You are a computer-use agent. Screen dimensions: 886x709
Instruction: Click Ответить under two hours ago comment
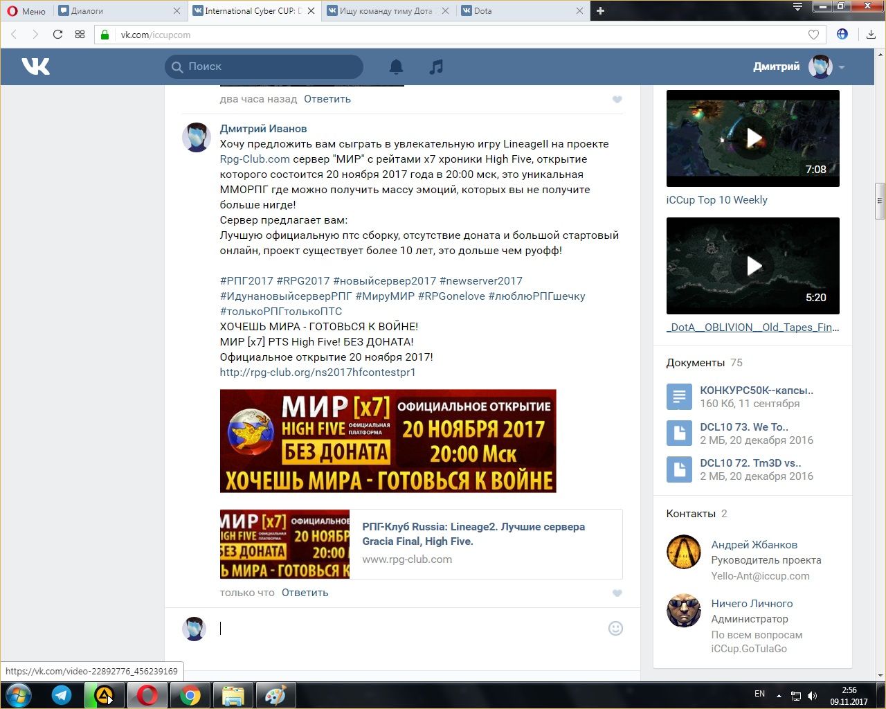(x=327, y=99)
